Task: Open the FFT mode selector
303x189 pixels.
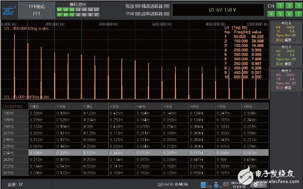Action: (x=37, y=10)
